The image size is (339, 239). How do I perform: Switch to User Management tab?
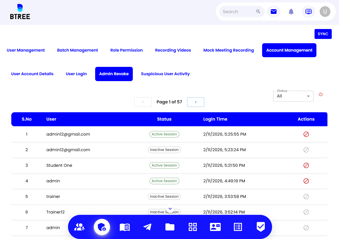[x=26, y=50]
